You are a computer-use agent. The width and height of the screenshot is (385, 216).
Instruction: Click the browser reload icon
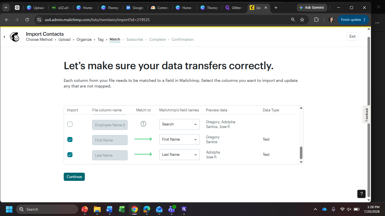coord(27,20)
